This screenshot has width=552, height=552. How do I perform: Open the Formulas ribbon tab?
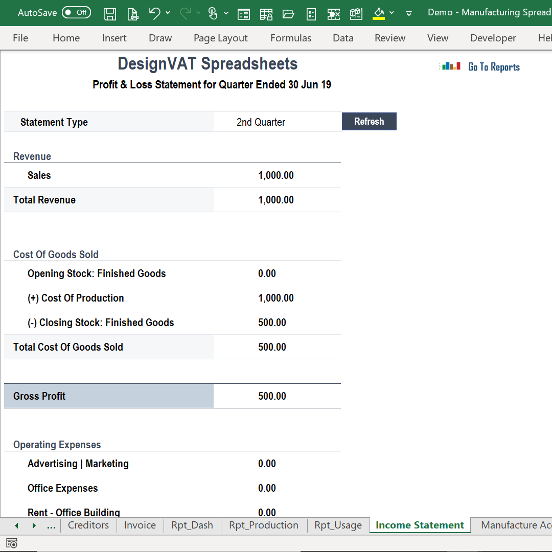(290, 38)
